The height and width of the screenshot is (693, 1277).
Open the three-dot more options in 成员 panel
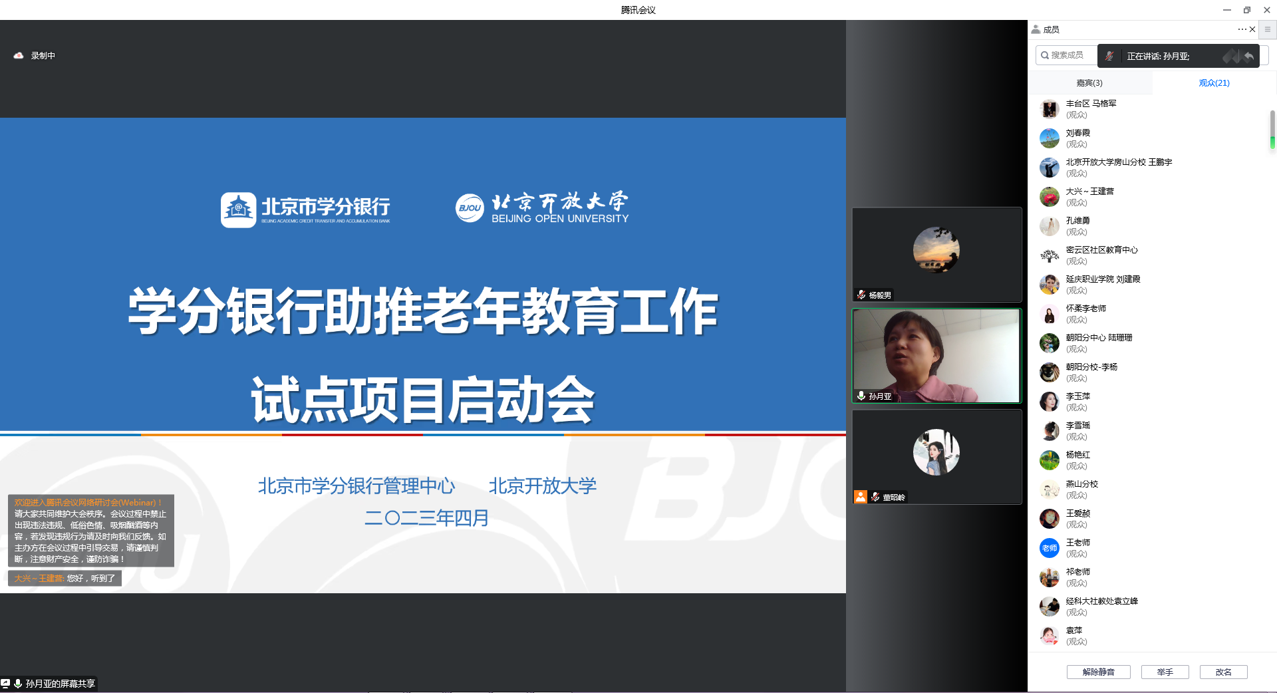tap(1242, 29)
